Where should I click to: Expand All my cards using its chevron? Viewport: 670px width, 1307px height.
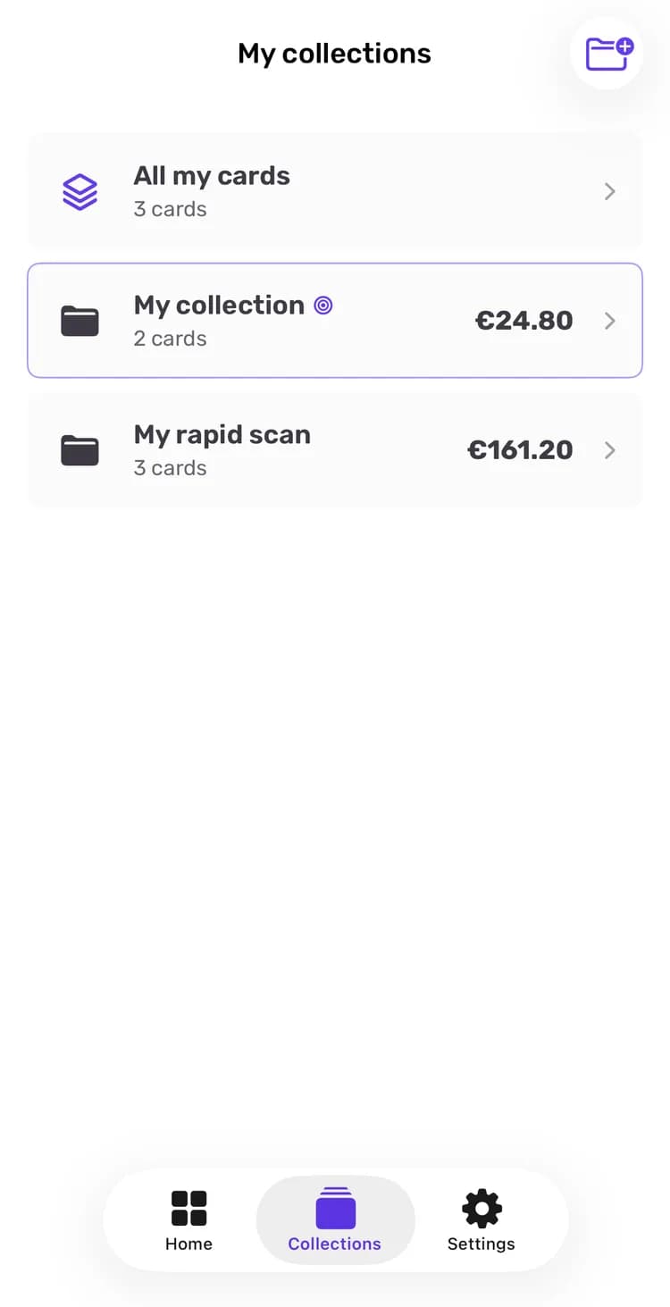pyautogui.click(x=610, y=191)
